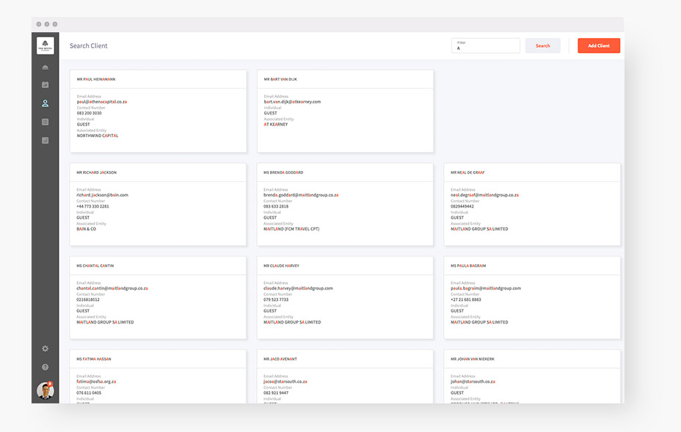681x432 pixels.
Task: Open the settings gear in sidebar
Action: 45,348
